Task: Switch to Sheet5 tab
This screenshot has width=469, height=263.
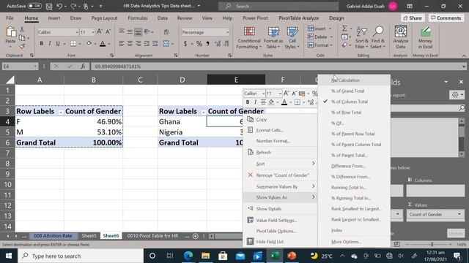Action: coord(89,236)
